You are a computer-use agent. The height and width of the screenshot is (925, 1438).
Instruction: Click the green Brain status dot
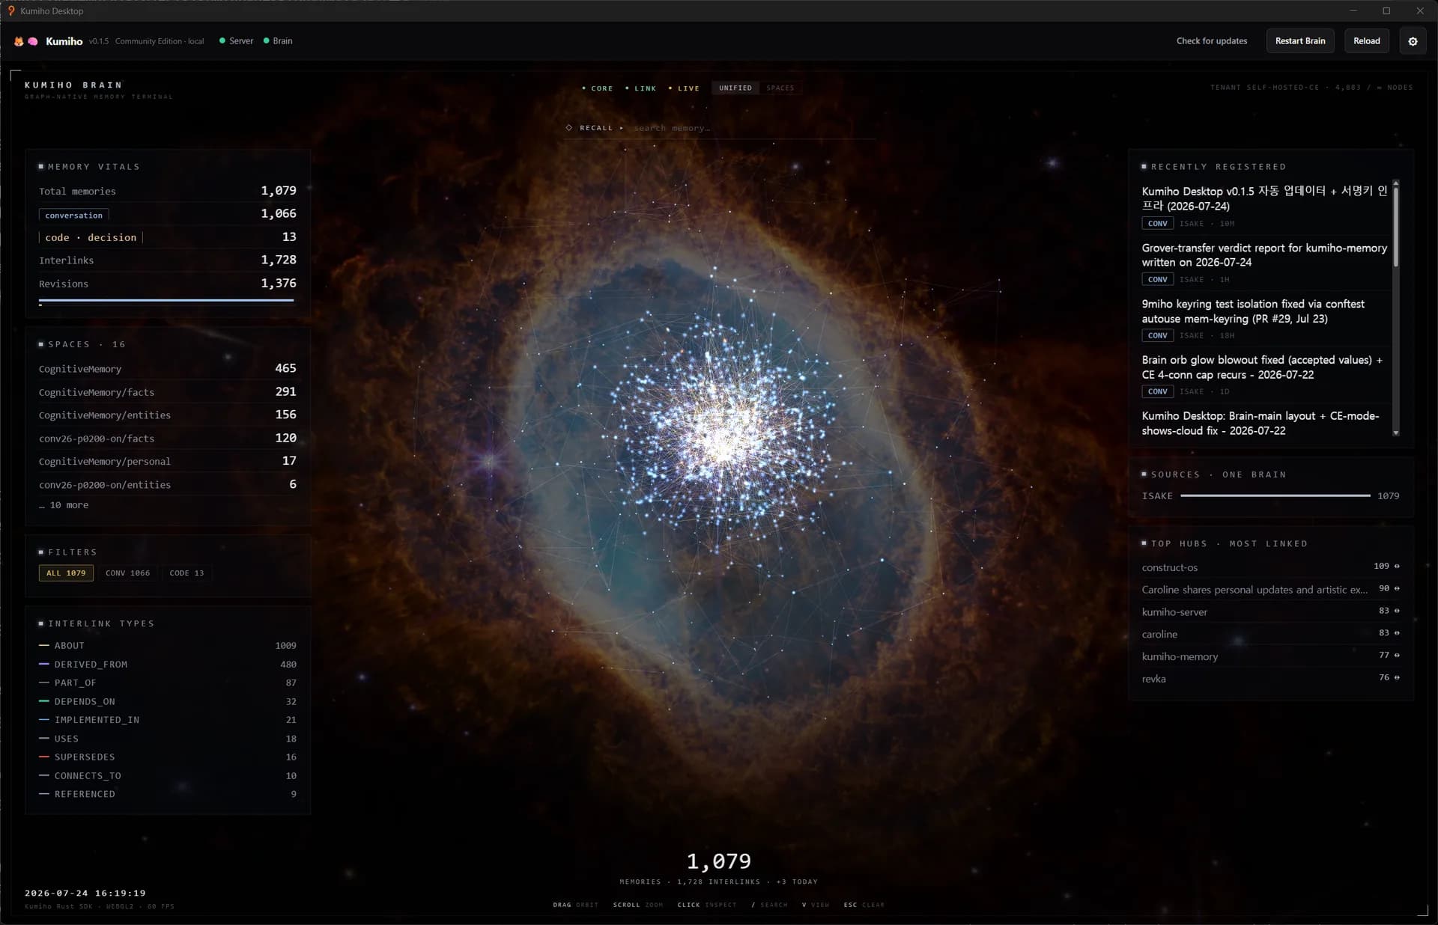point(267,41)
